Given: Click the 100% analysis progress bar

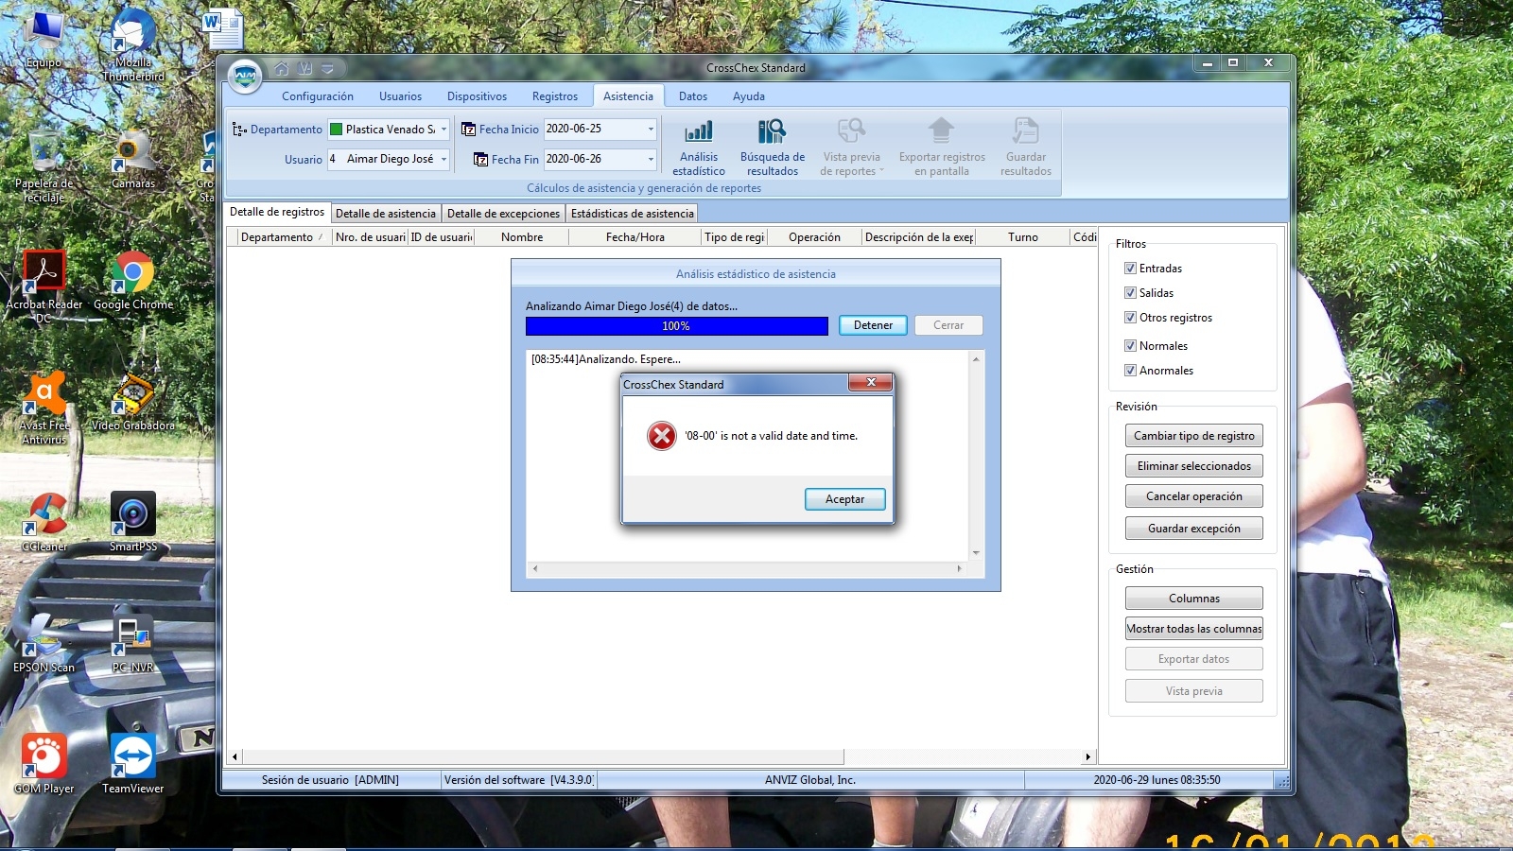Looking at the screenshot, I should coord(677,326).
